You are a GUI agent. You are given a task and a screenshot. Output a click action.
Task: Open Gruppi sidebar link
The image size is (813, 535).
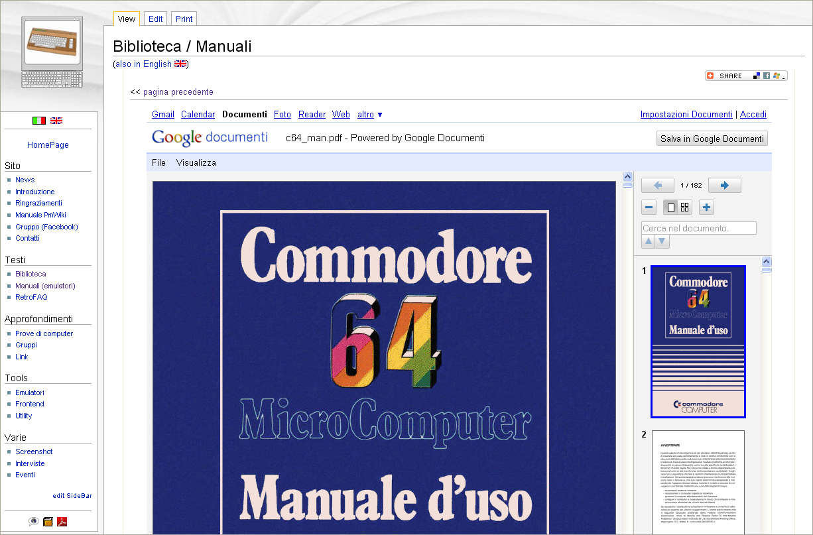(27, 345)
